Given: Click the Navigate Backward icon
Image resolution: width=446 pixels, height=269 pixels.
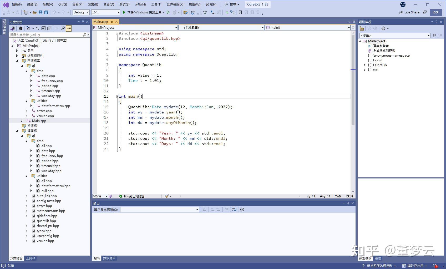Looking at the screenshot, I should point(8,12).
